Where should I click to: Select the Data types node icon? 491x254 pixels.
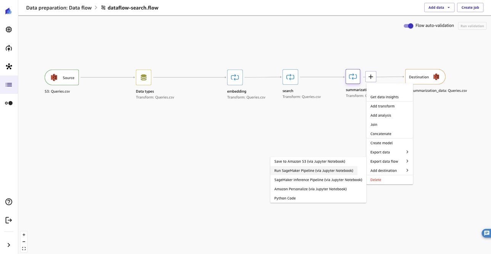144,77
